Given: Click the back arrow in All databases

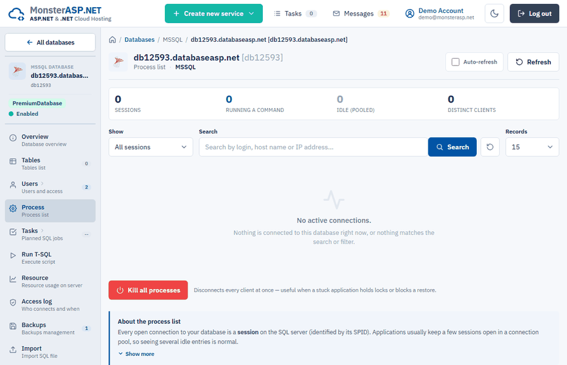Looking at the screenshot, I should [30, 42].
